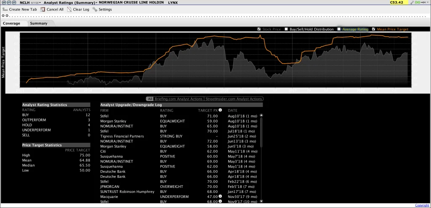431x208 pixels.
Task: Click the Create New Tab icon
Action: pyautogui.click(x=5, y=9)
